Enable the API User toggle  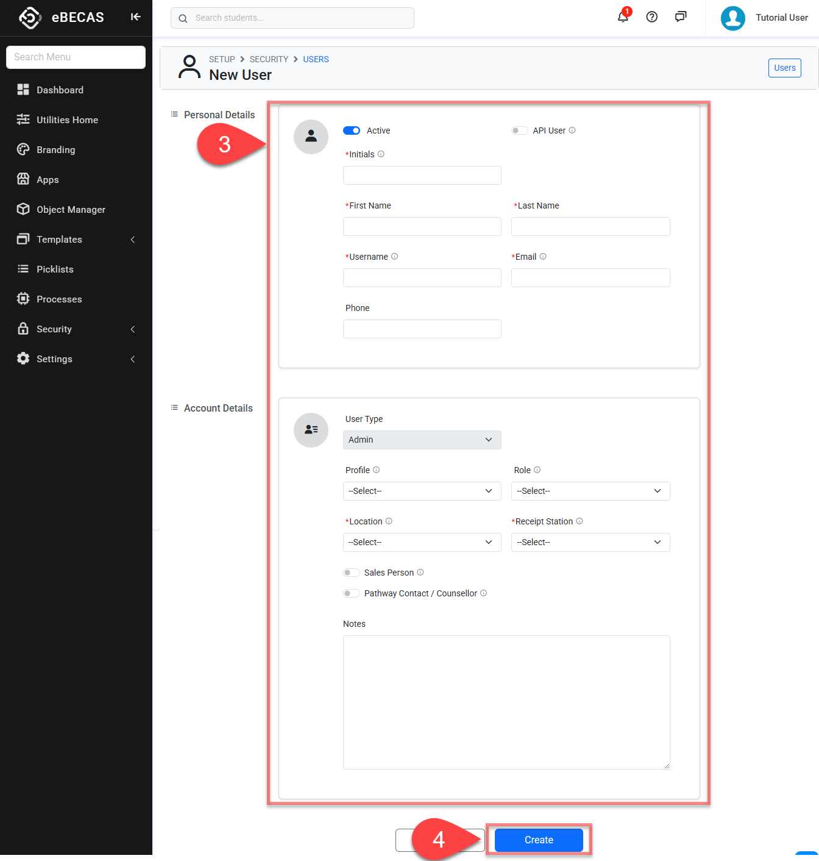519,130
